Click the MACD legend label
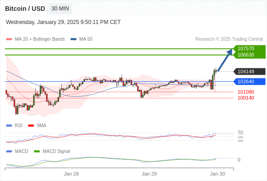Image resolution: width=267 pixels, height=181 pixels. (x=21, y=152)
